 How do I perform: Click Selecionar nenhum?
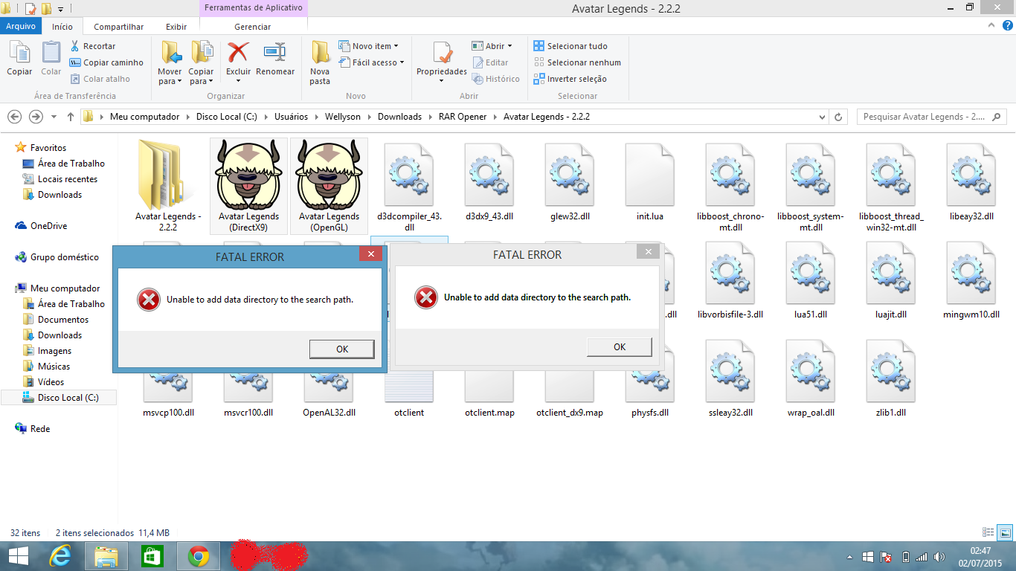pyautogui.click(x=577, y=62)
